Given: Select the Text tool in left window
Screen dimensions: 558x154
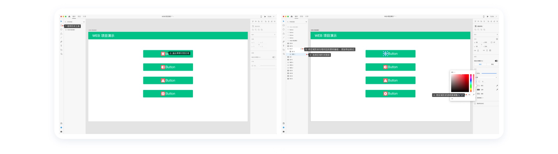Looking at the screenshot, I should [61, 46].
